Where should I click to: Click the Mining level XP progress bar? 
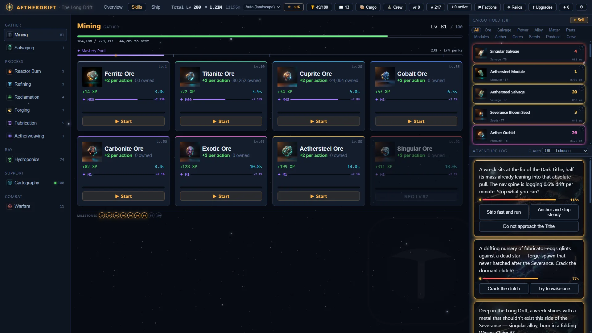[x=269, y=36]
